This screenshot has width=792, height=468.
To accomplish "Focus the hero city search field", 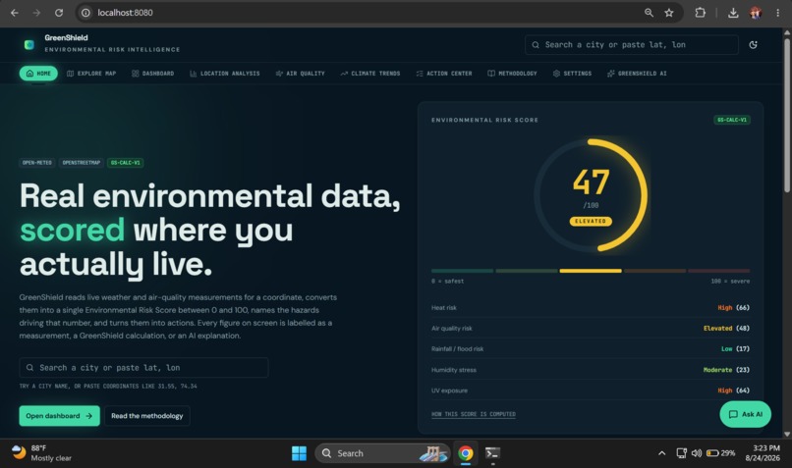I will (143, 368).
